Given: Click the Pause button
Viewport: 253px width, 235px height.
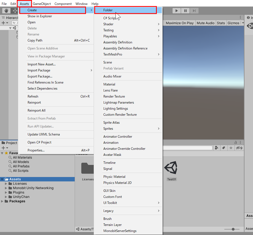Looking at the screenshot, I should (x=185, y=11).
